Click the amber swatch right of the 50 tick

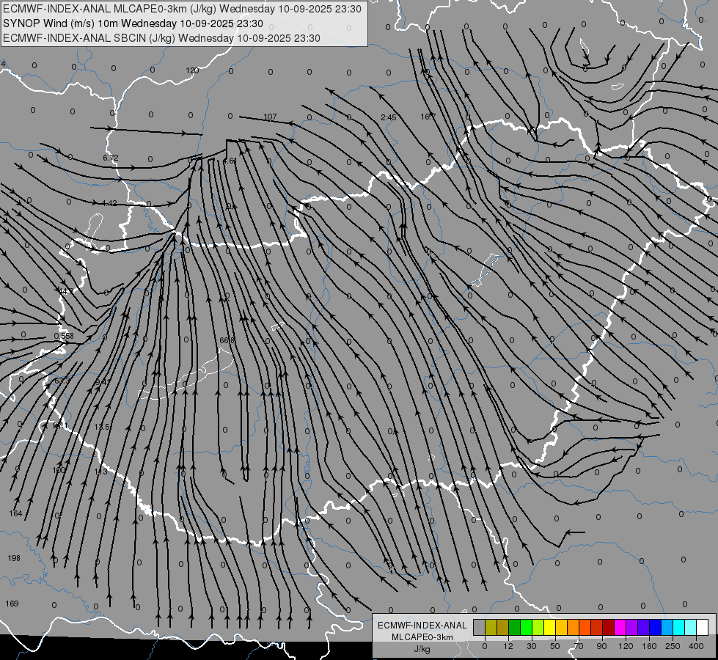(561, 627)
